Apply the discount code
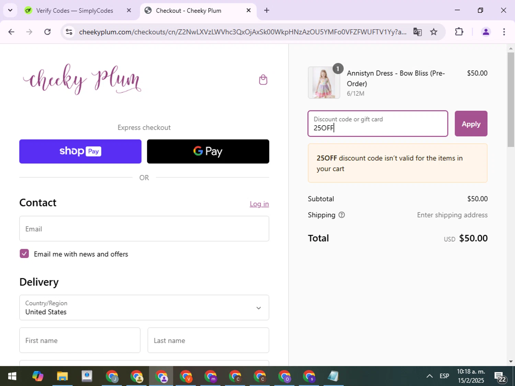 click(x=471, y=124)
